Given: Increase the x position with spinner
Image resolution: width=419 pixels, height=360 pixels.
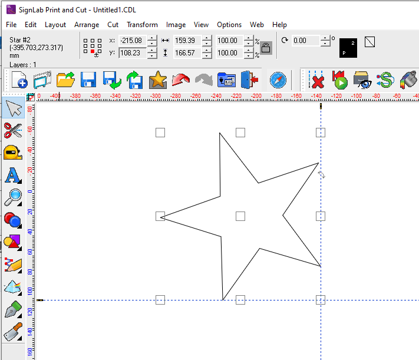Looking at the screenshot, I should 152,38.
